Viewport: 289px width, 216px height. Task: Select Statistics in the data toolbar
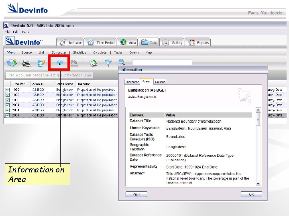click(79, 52)
